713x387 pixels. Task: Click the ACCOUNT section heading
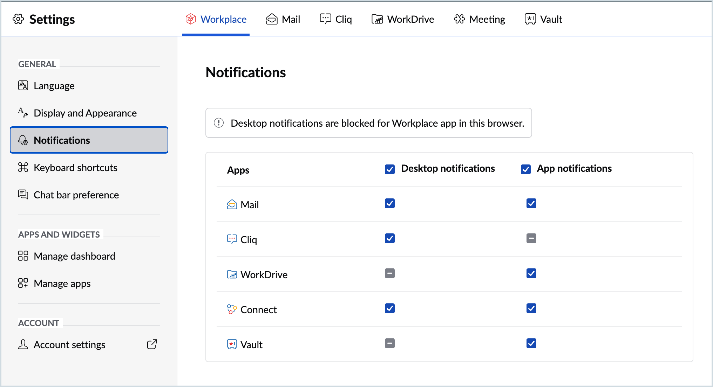pyautogui.click(x=39, y=323)
